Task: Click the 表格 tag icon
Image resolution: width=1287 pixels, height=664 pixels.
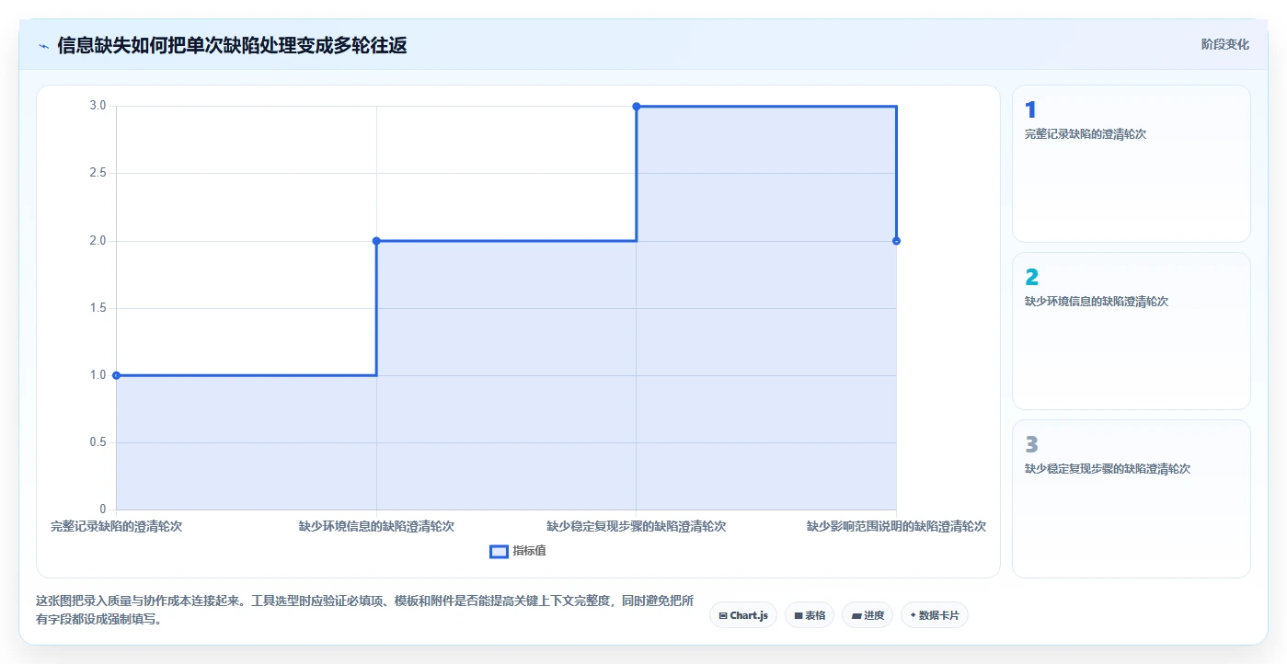Action: tap(798, 615)
